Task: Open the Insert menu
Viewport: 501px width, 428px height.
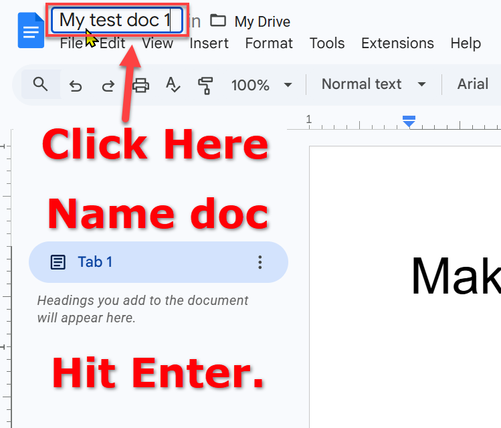Action: pos(209,43)
